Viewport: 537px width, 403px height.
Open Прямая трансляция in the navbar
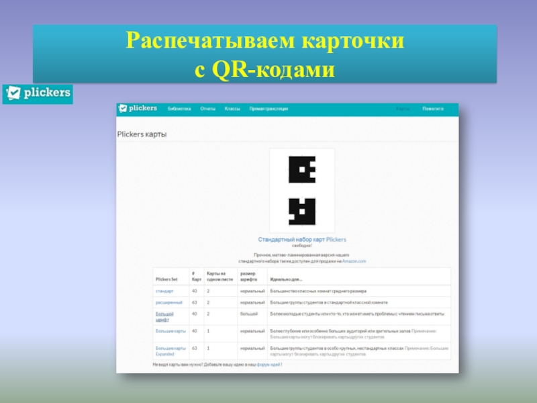268,109
